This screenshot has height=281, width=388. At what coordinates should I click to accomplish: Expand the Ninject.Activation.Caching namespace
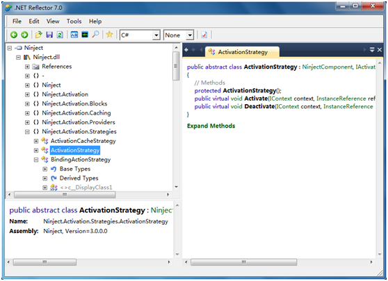tap(27, 113)
